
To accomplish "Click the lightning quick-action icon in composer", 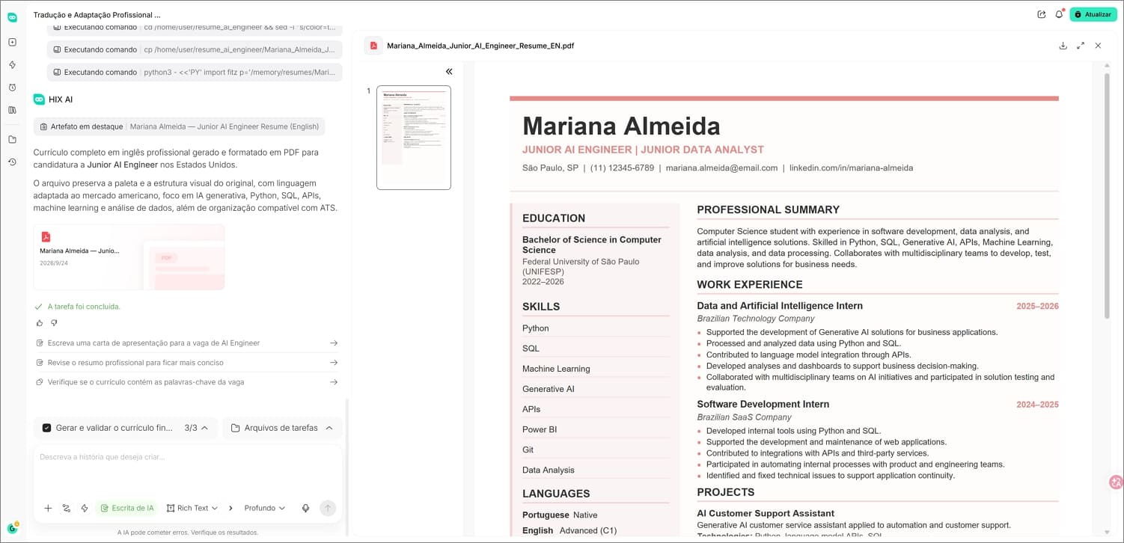I will coord(85,508).
